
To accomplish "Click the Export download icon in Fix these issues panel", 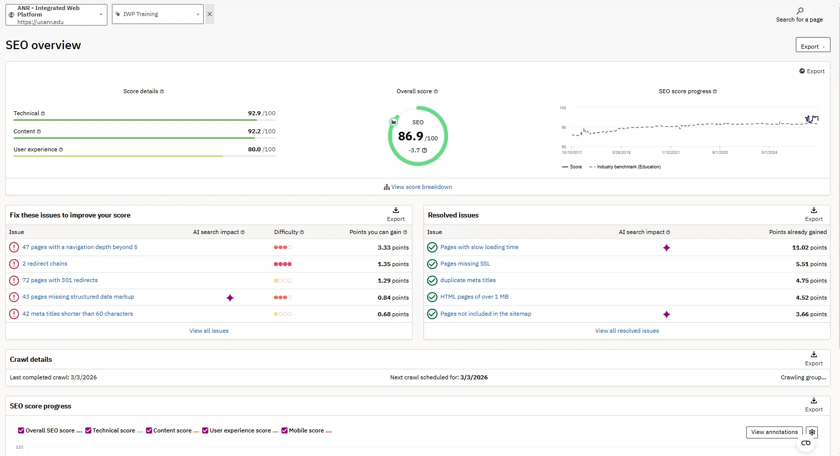I will pyautogui.click(x=395, y=210).
